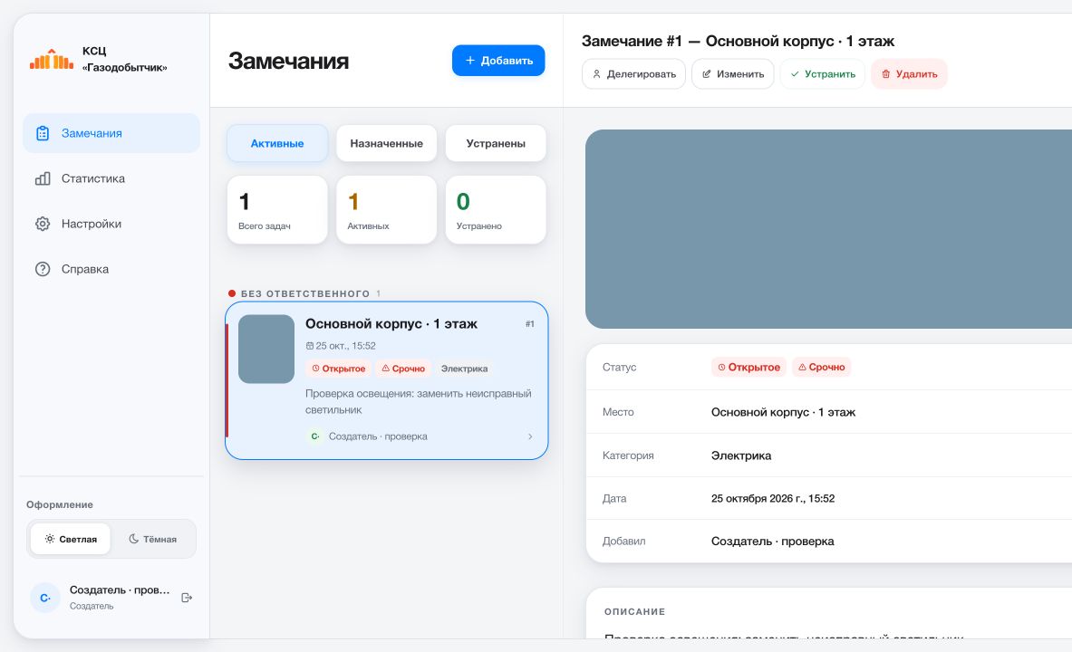Open Настройки from the sidebar
The width and height of the screenshot is (1072, 652).
(111, 224)
